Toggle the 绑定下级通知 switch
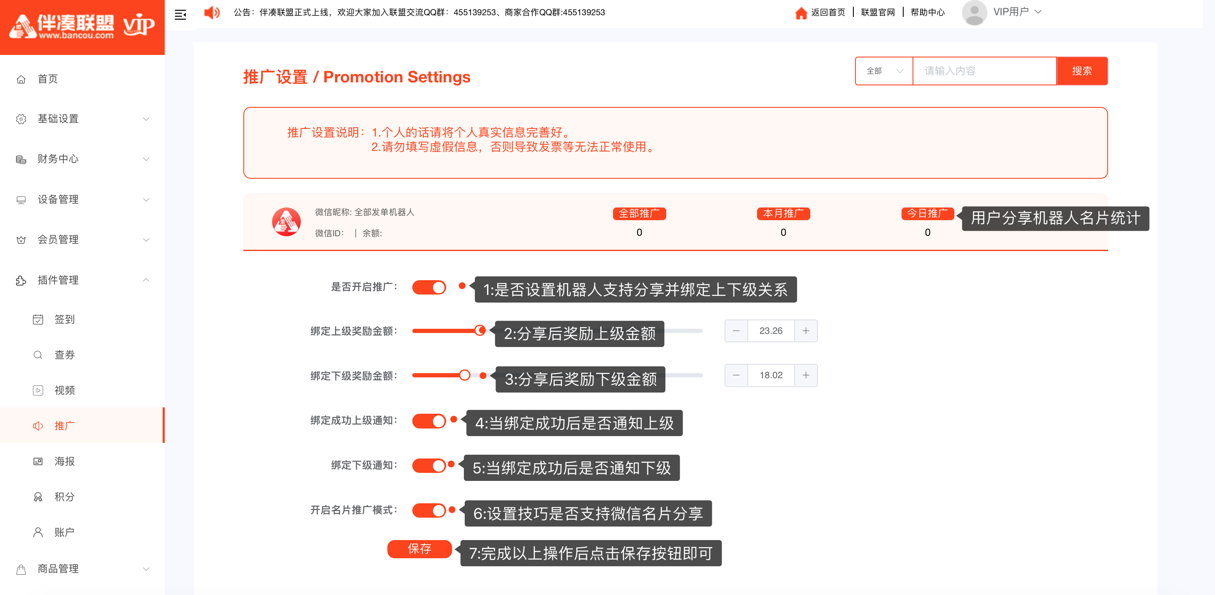This screenshot has width=1215, height=595. point(429,466)
